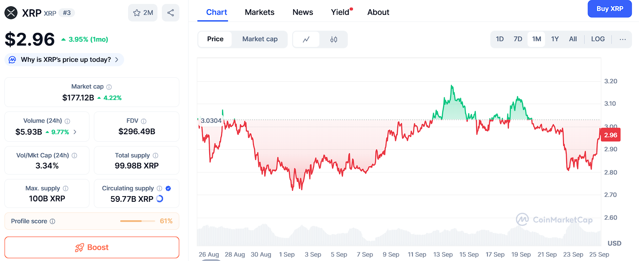Expand Volume (24h) details chevron
Screen dimensions: 639x261
click(75, 132)
